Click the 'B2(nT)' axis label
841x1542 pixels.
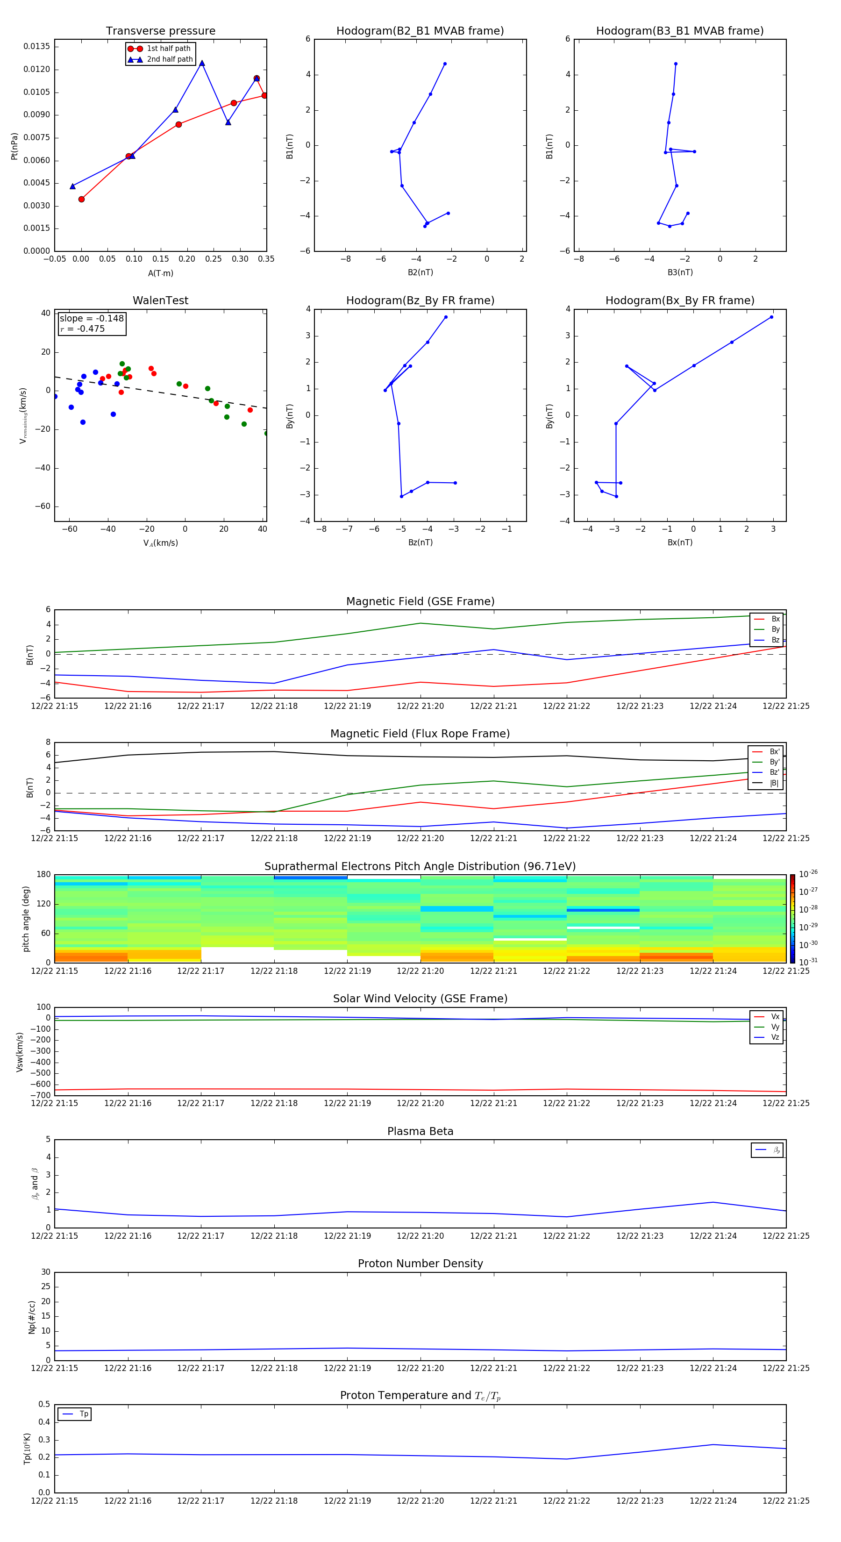[420, 272]
